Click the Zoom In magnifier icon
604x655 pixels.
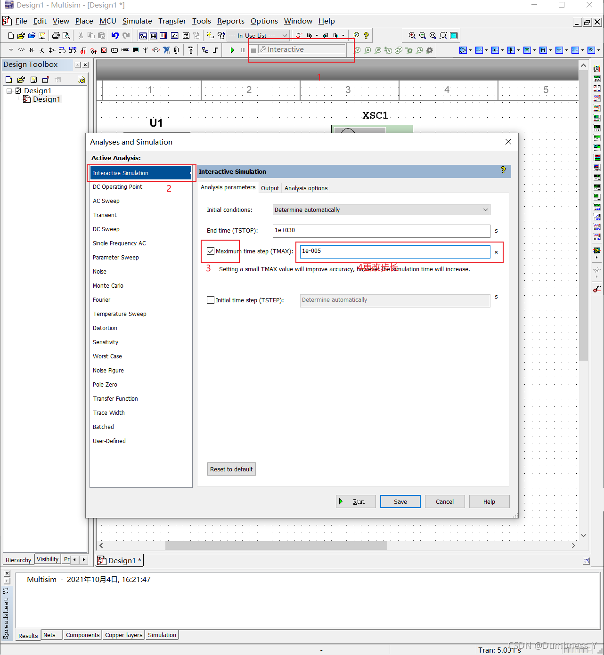click(x=412, y=35)
